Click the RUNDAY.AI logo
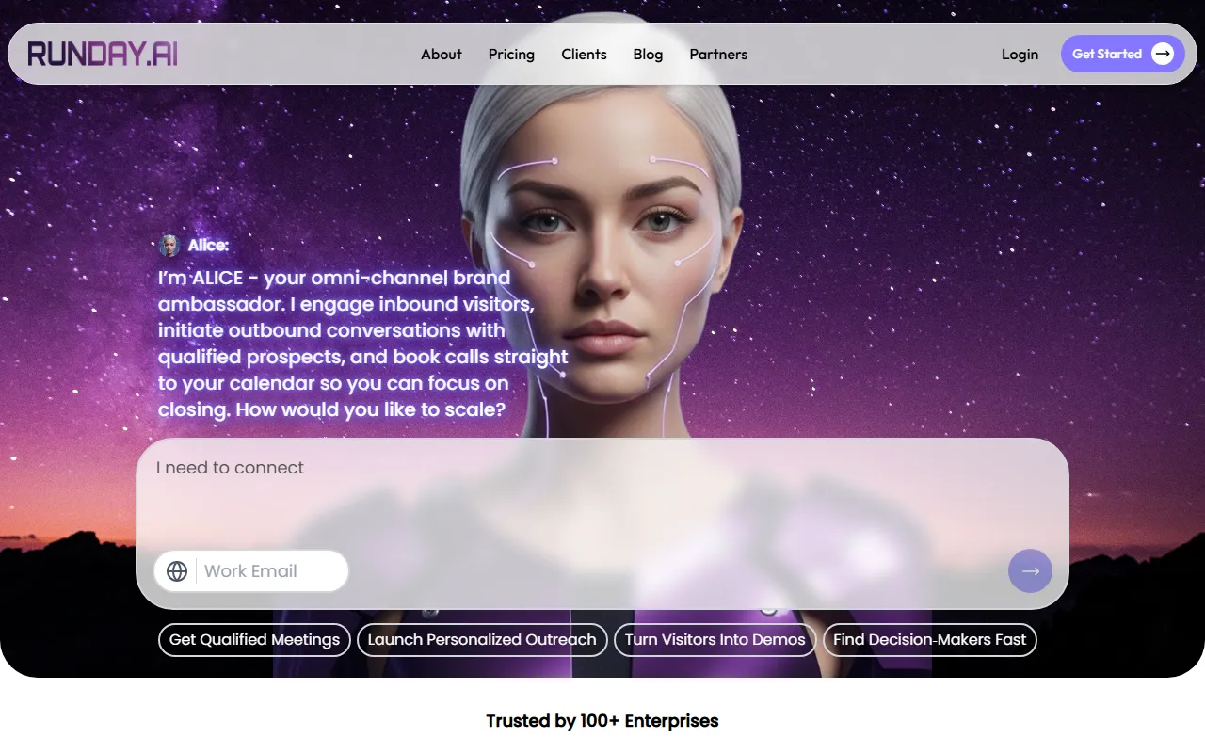Viewport: 1205px width, 753px height. (103, 54)
